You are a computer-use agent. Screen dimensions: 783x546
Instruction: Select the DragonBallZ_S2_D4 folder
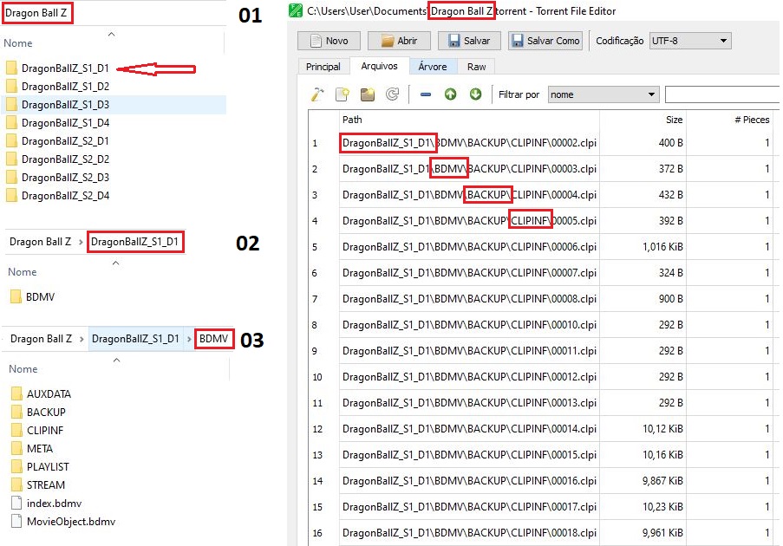[x=65, y=196]
